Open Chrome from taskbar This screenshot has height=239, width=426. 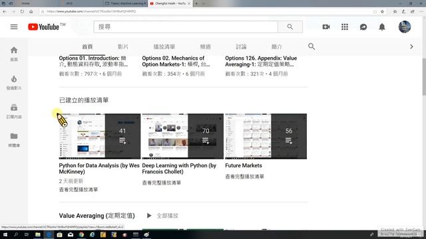(x=81, y=234)
